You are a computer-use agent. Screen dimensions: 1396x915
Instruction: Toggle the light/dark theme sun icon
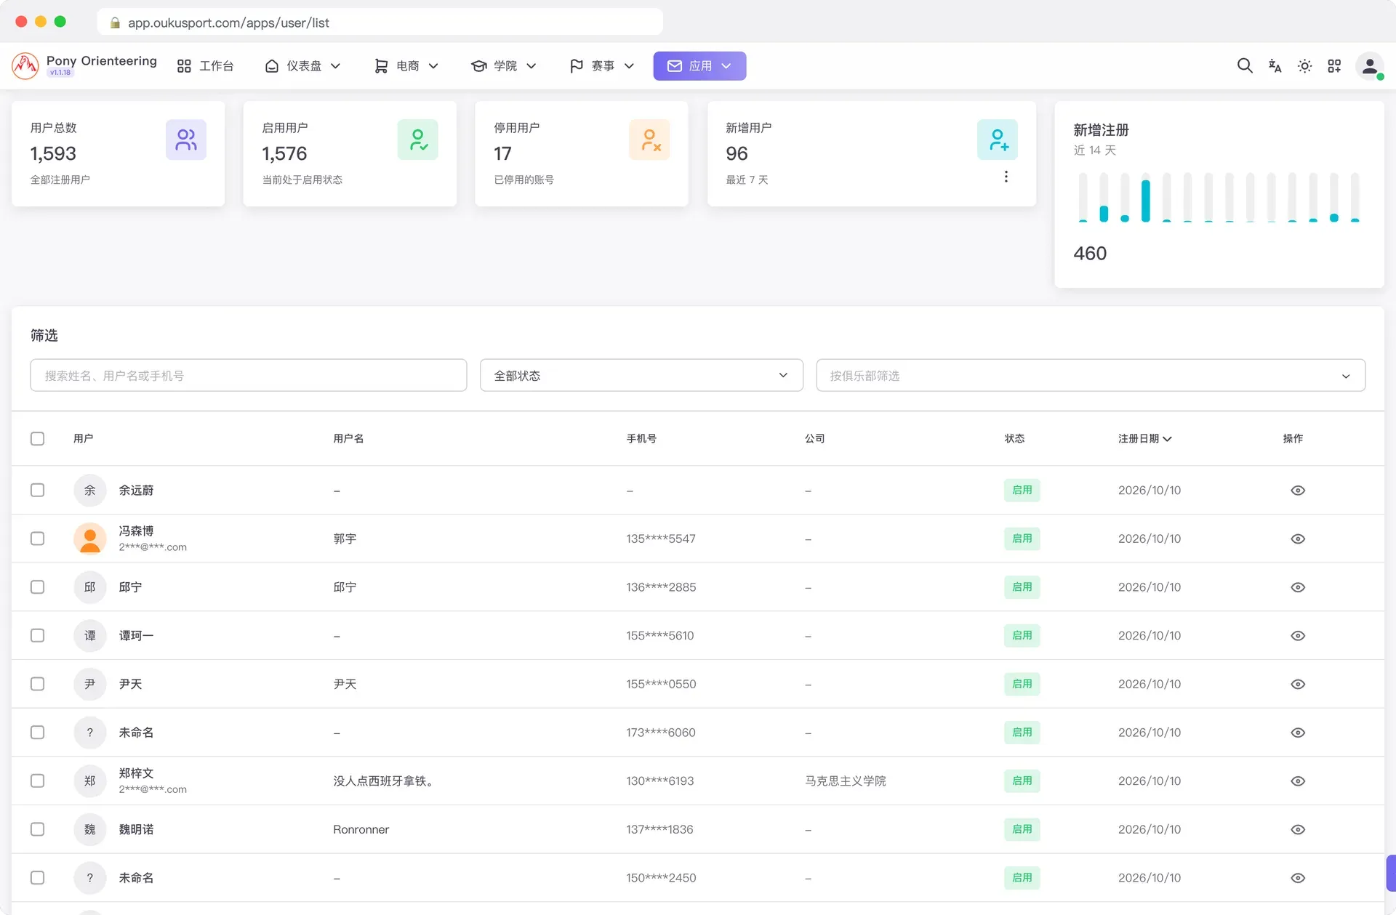1304,66
